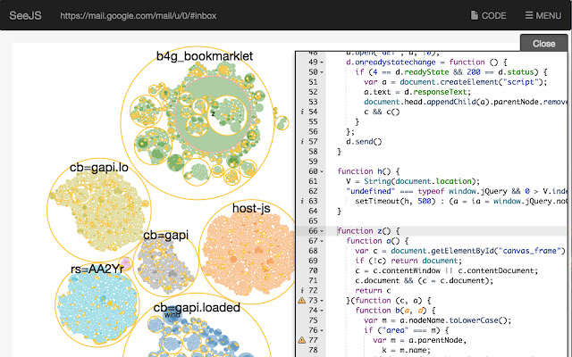
Task: Click line number 66 in gutter
Action: pyautogui.click(x=313, y=231)
